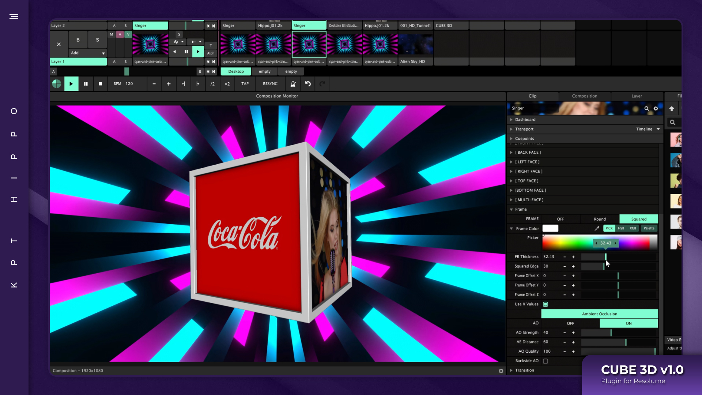
Task: Decrease BPM with the minus button
Action: coord(154,84)
